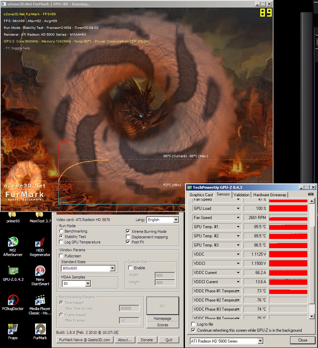318x348 pixels.
Task: Open the MemTest 3.7 desktop icon
Action: [x=40, y=218]
